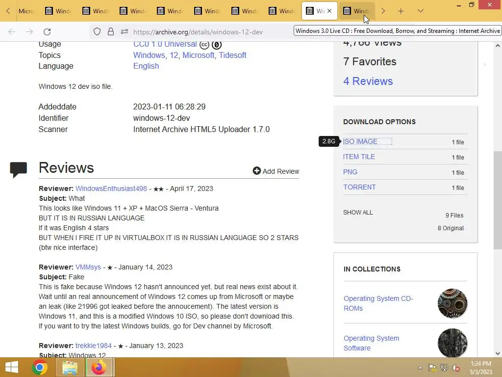
Task: Open the 12 topic link
Action: pyautogui.click(x=174, y=55)
